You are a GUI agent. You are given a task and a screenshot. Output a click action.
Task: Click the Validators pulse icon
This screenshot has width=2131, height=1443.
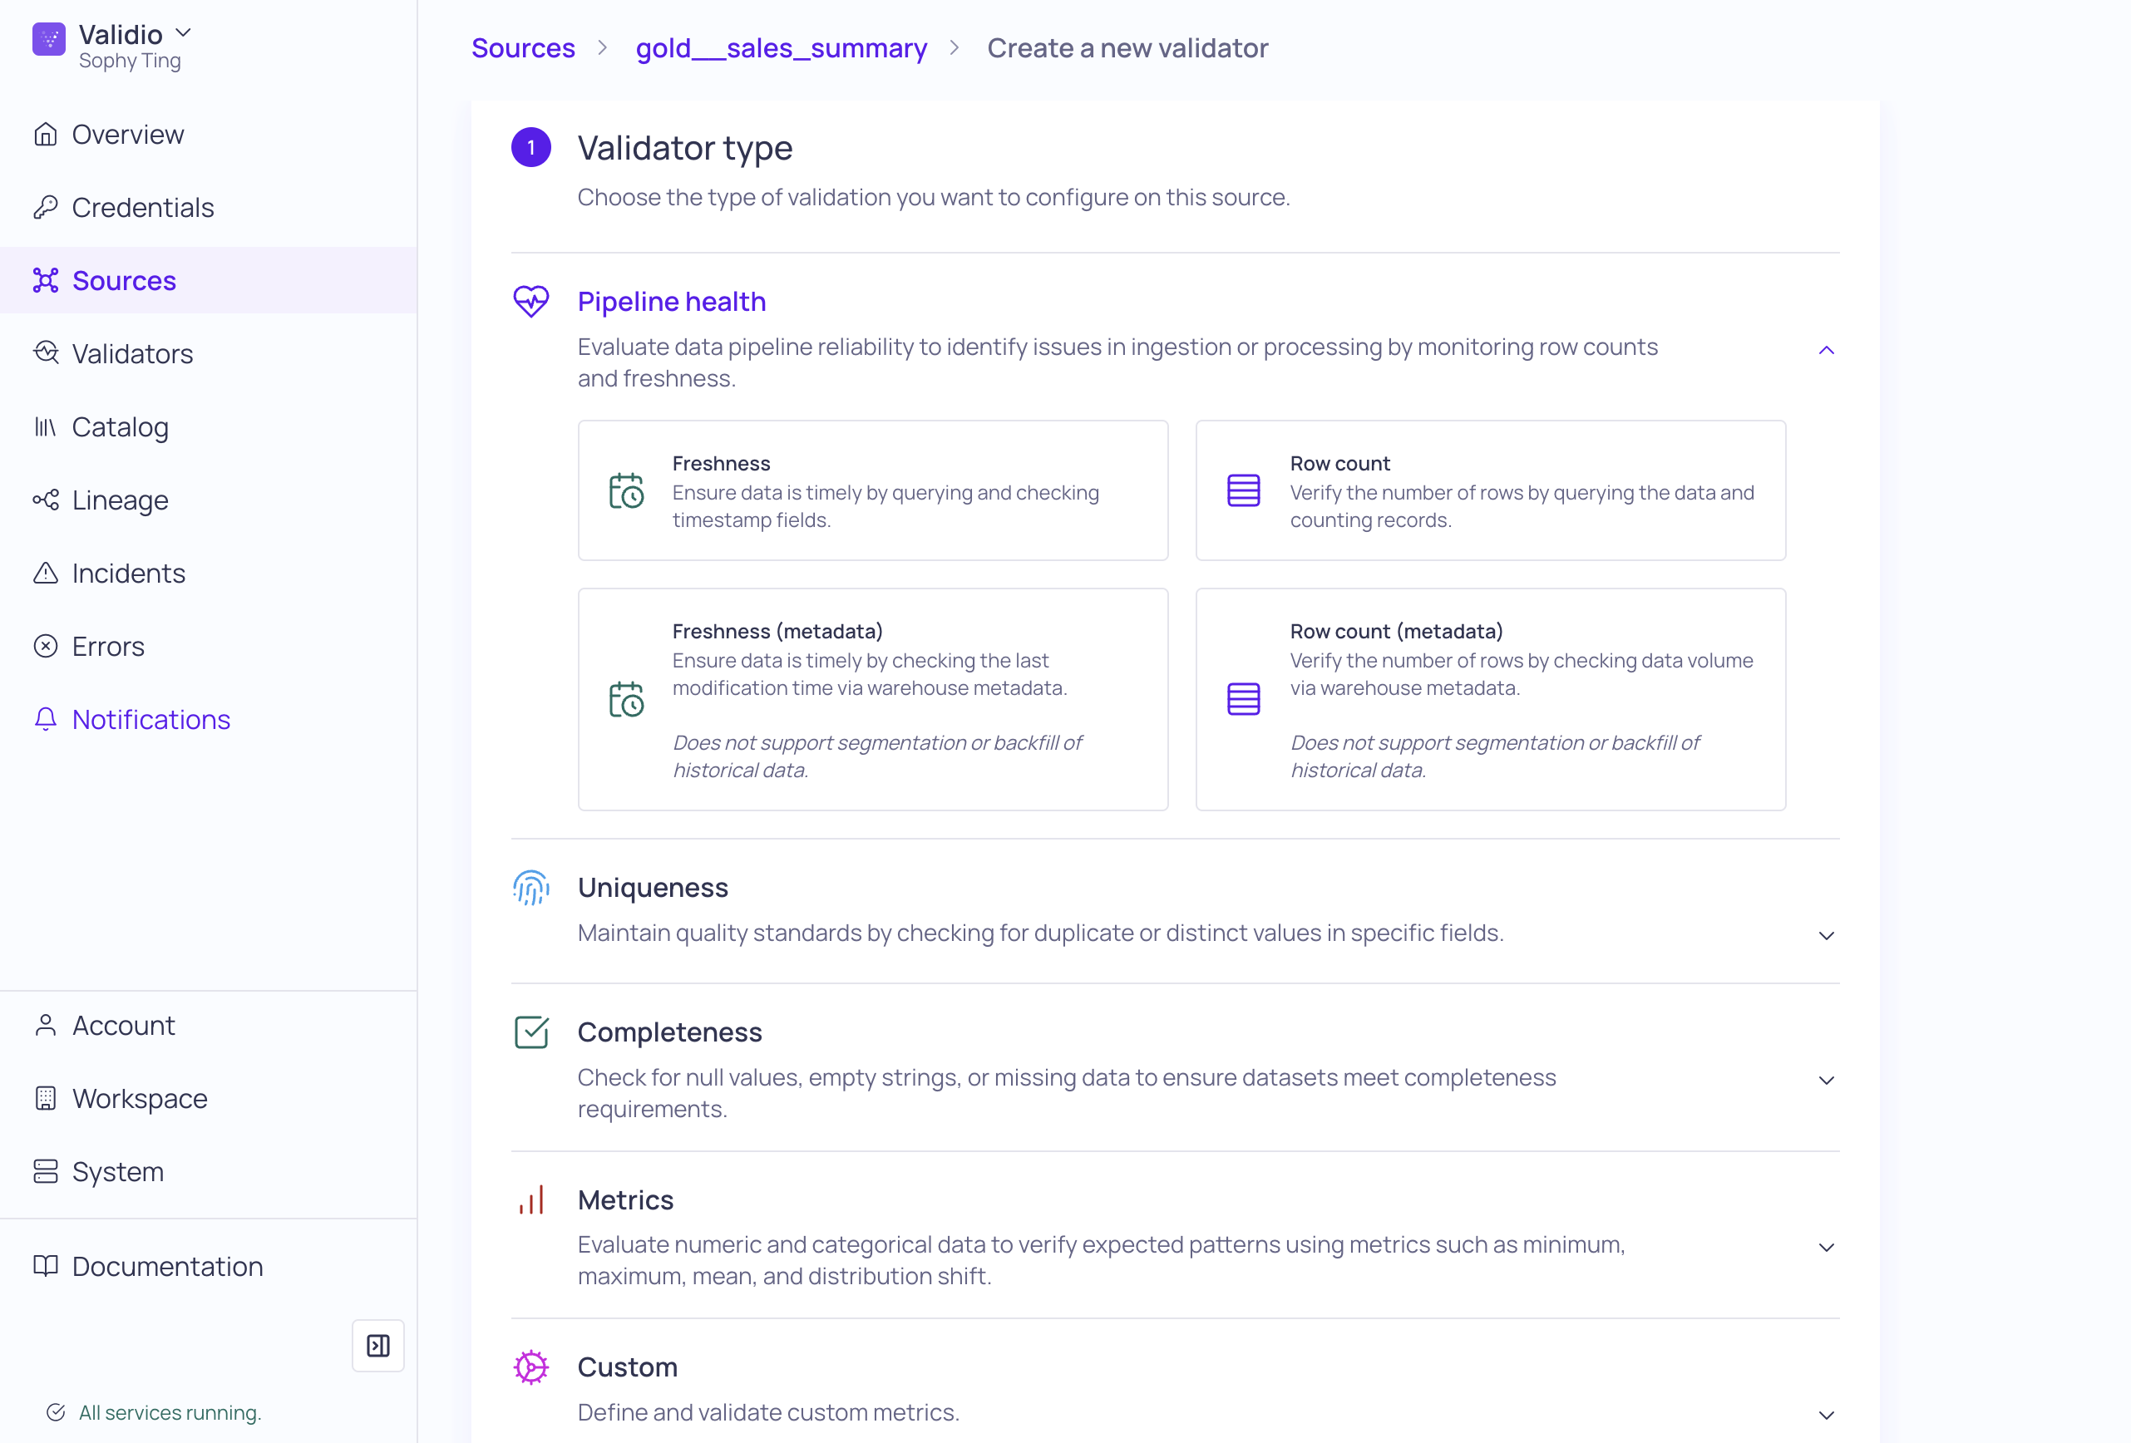tap(46, 353)
